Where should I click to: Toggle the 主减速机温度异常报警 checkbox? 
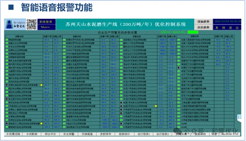tap(64, 68)
